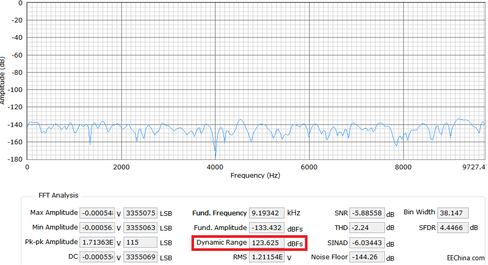Click the Frequency (Hz) axis label
This screenshot has height=265, width=488.
coord(255,176)
